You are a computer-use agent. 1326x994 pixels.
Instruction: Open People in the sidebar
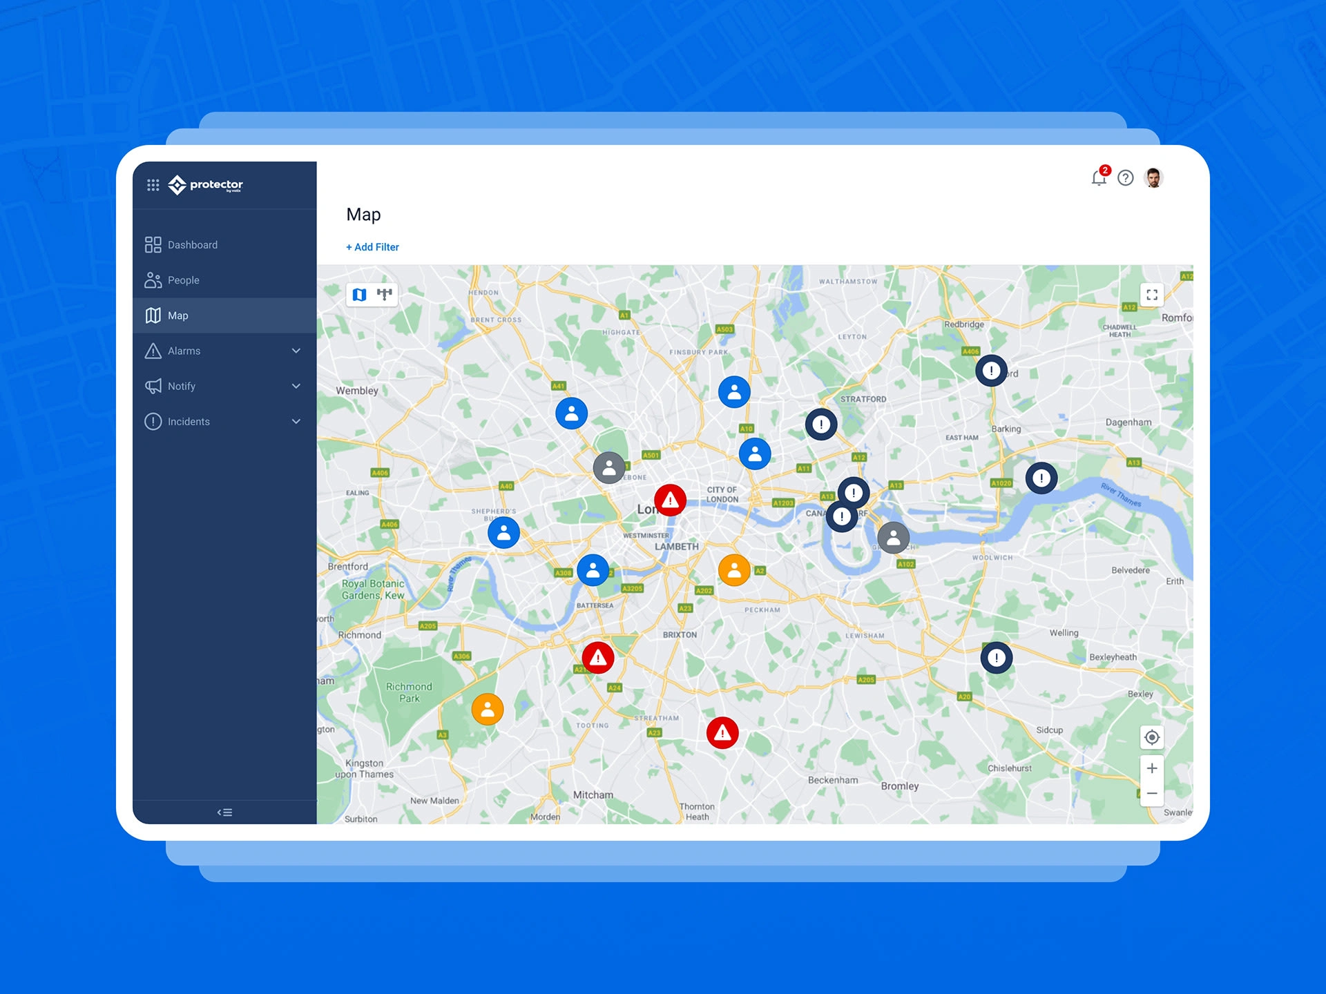coord(183,280)
